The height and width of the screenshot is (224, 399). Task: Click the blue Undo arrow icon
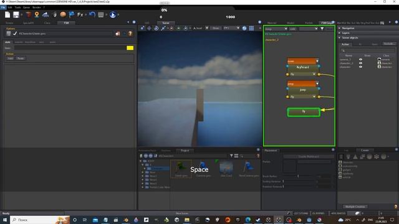coord(92,14)
